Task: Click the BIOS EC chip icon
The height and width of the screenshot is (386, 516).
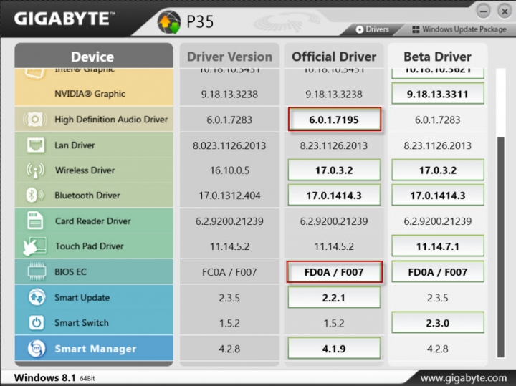Action: click(x=37, y=271)
